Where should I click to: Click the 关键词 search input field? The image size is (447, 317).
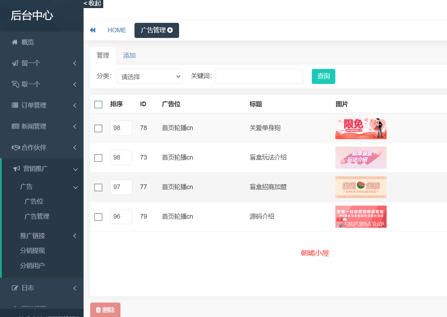point(259,77)
